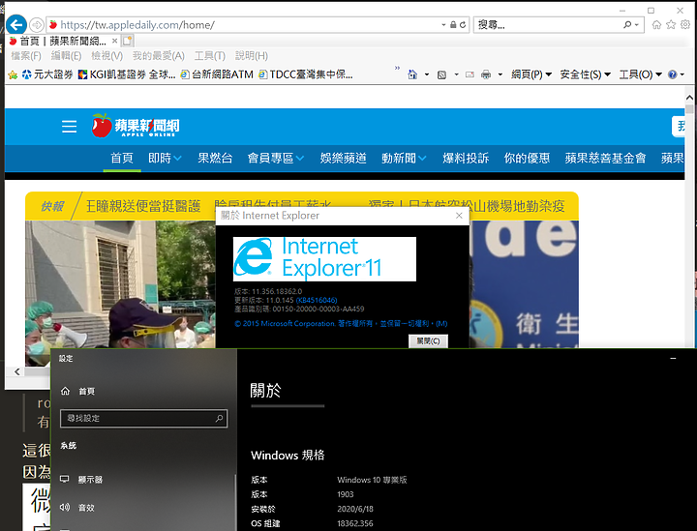Viewport: 697px width, 531px height.
Task: Open the 爆料投訴 navigation item
Action: pyautogui.click(x=466, y=158)
